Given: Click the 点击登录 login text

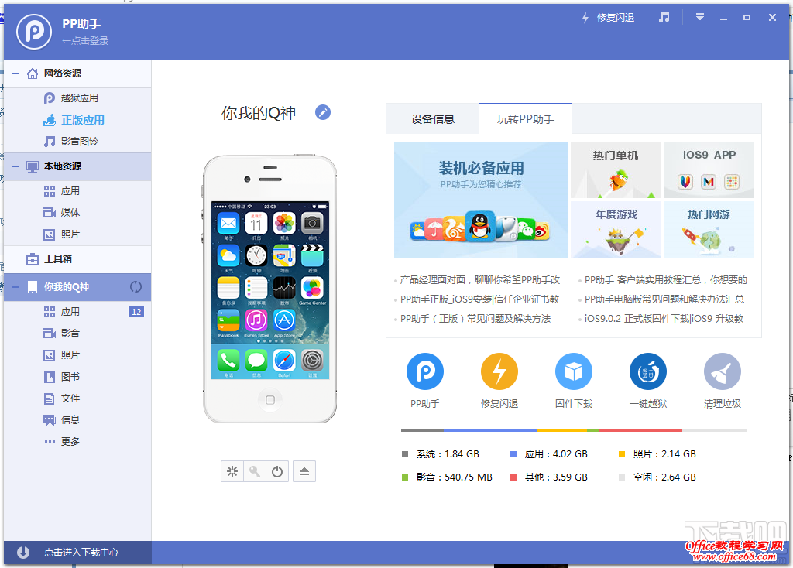Looking at the screenshot, I should (x=85, y=41).
